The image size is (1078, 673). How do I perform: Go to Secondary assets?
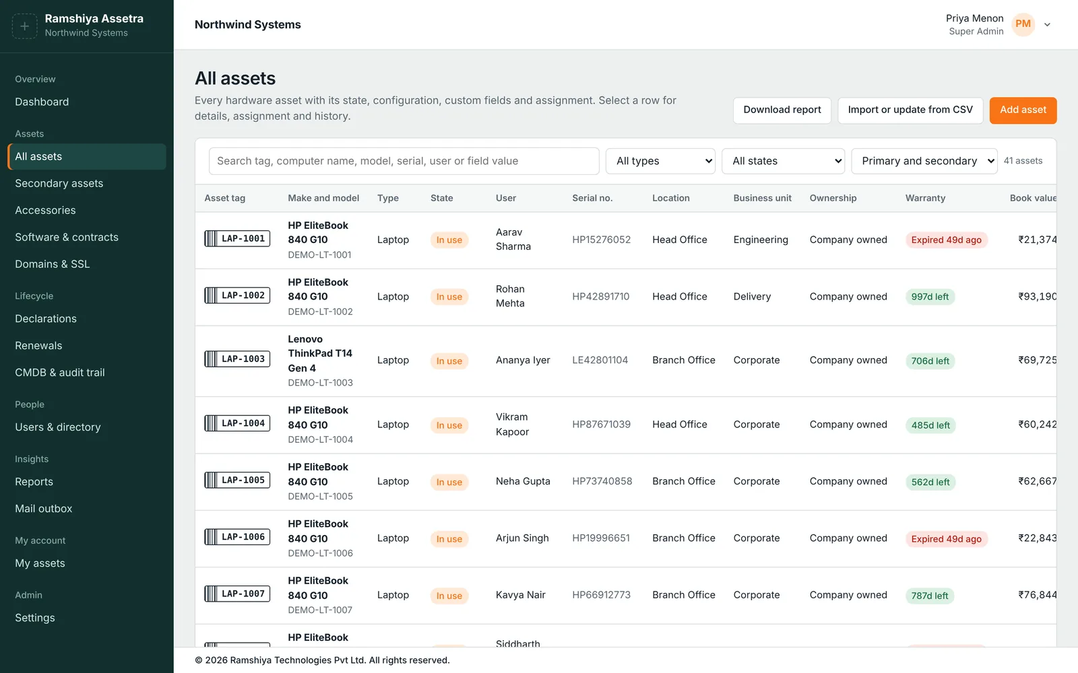pyautogui.click(x=86, y=183)
